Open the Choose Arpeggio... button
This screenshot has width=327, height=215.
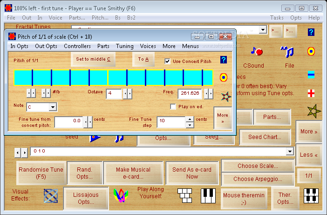(258, 179)
